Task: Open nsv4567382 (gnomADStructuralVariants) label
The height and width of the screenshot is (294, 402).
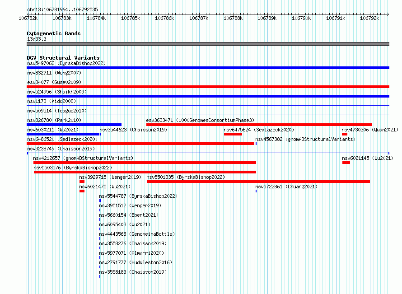Action: [x=305, y=139]
